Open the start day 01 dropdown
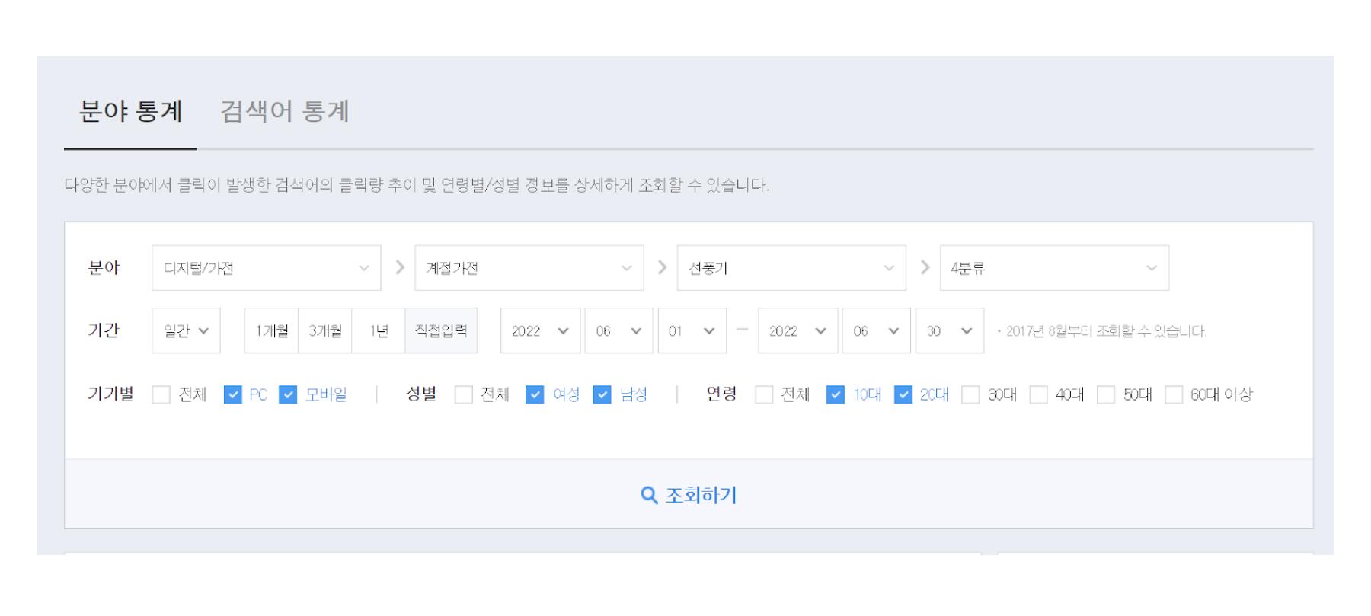The height and width of the screenshot is (616, 1371). pos(692,331)
